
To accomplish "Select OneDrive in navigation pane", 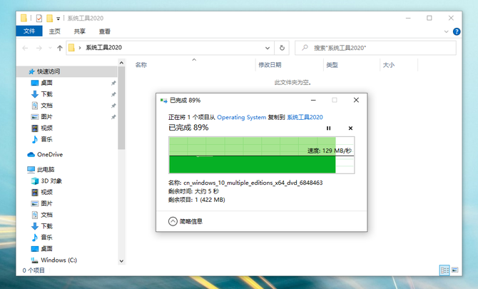I will (50, 154).
